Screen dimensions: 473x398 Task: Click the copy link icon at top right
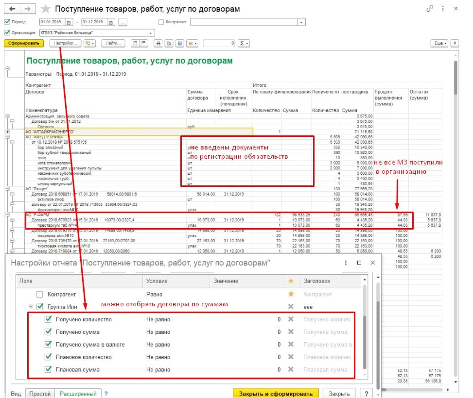click(x=430, y=9)
